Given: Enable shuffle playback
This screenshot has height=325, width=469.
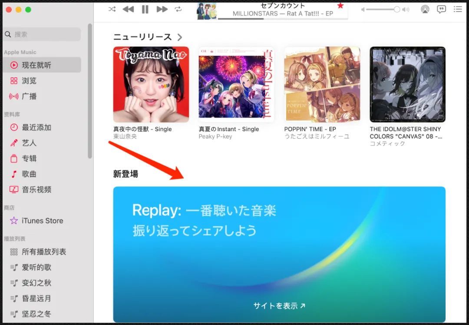Looking at the screenshot, I should coord(112,9).
